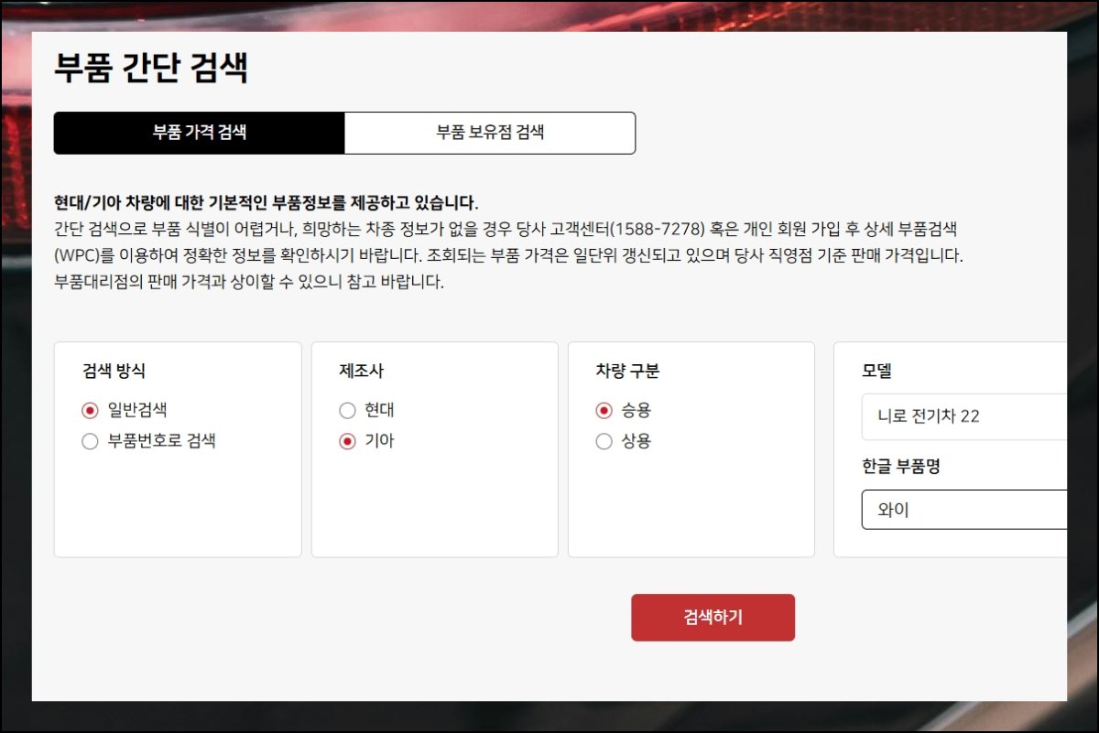
Task: Select 현대 as manufacturer
Action: click(346, 410)
